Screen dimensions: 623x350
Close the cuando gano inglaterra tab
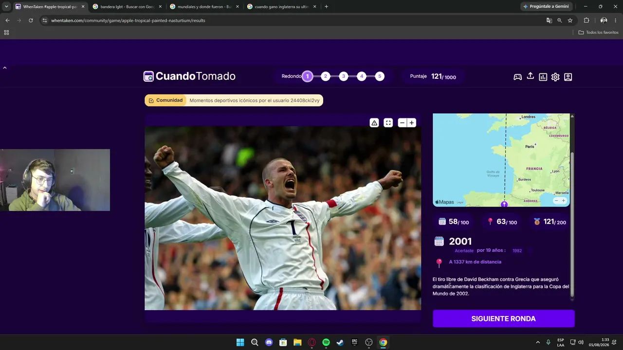(x=315, y=7)
